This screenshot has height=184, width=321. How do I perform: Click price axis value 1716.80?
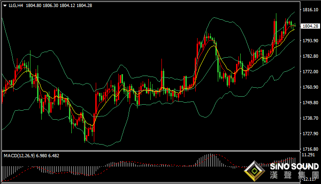pyautogui.click(x=310, y=149)
